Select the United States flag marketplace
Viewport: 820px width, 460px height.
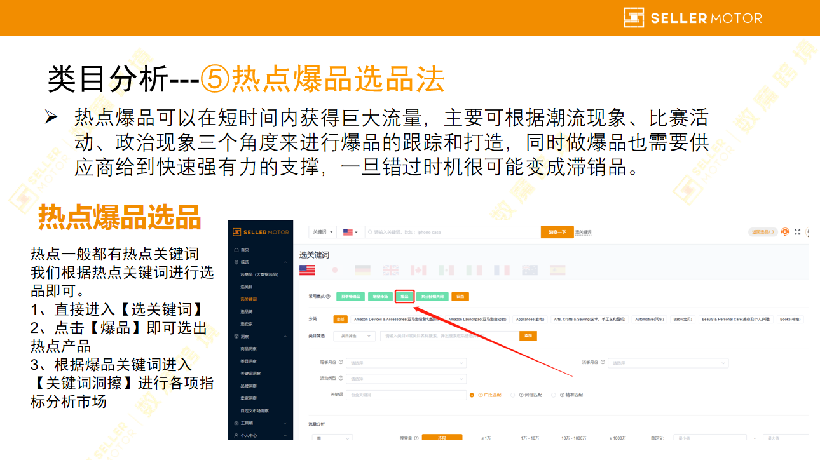307,270
